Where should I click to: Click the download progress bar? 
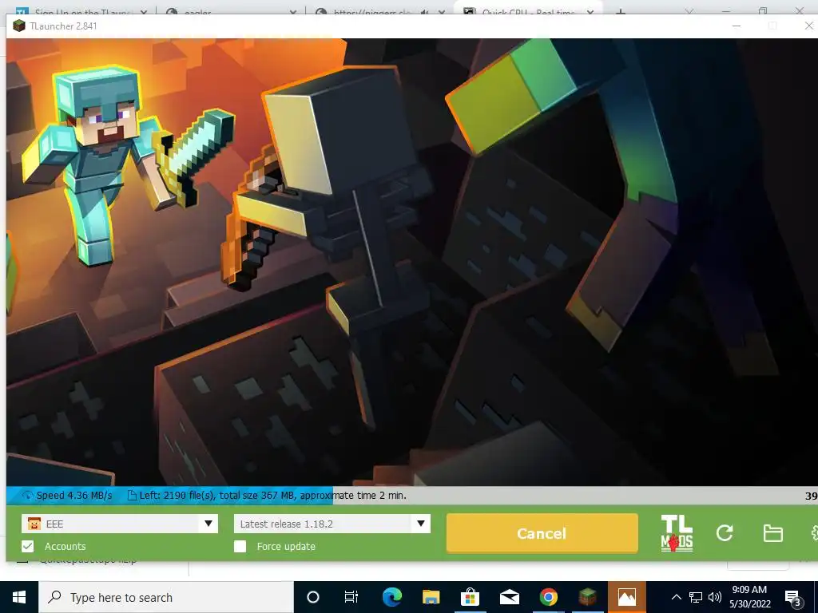[412, 495]
